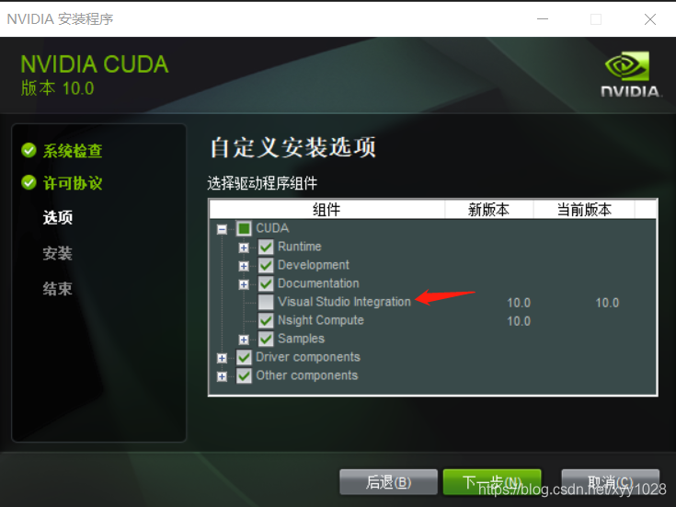Select the 安装 step in sidebar
Viewport: 676px width, 507px height.
pyautogui.click(x=58, y=253)
